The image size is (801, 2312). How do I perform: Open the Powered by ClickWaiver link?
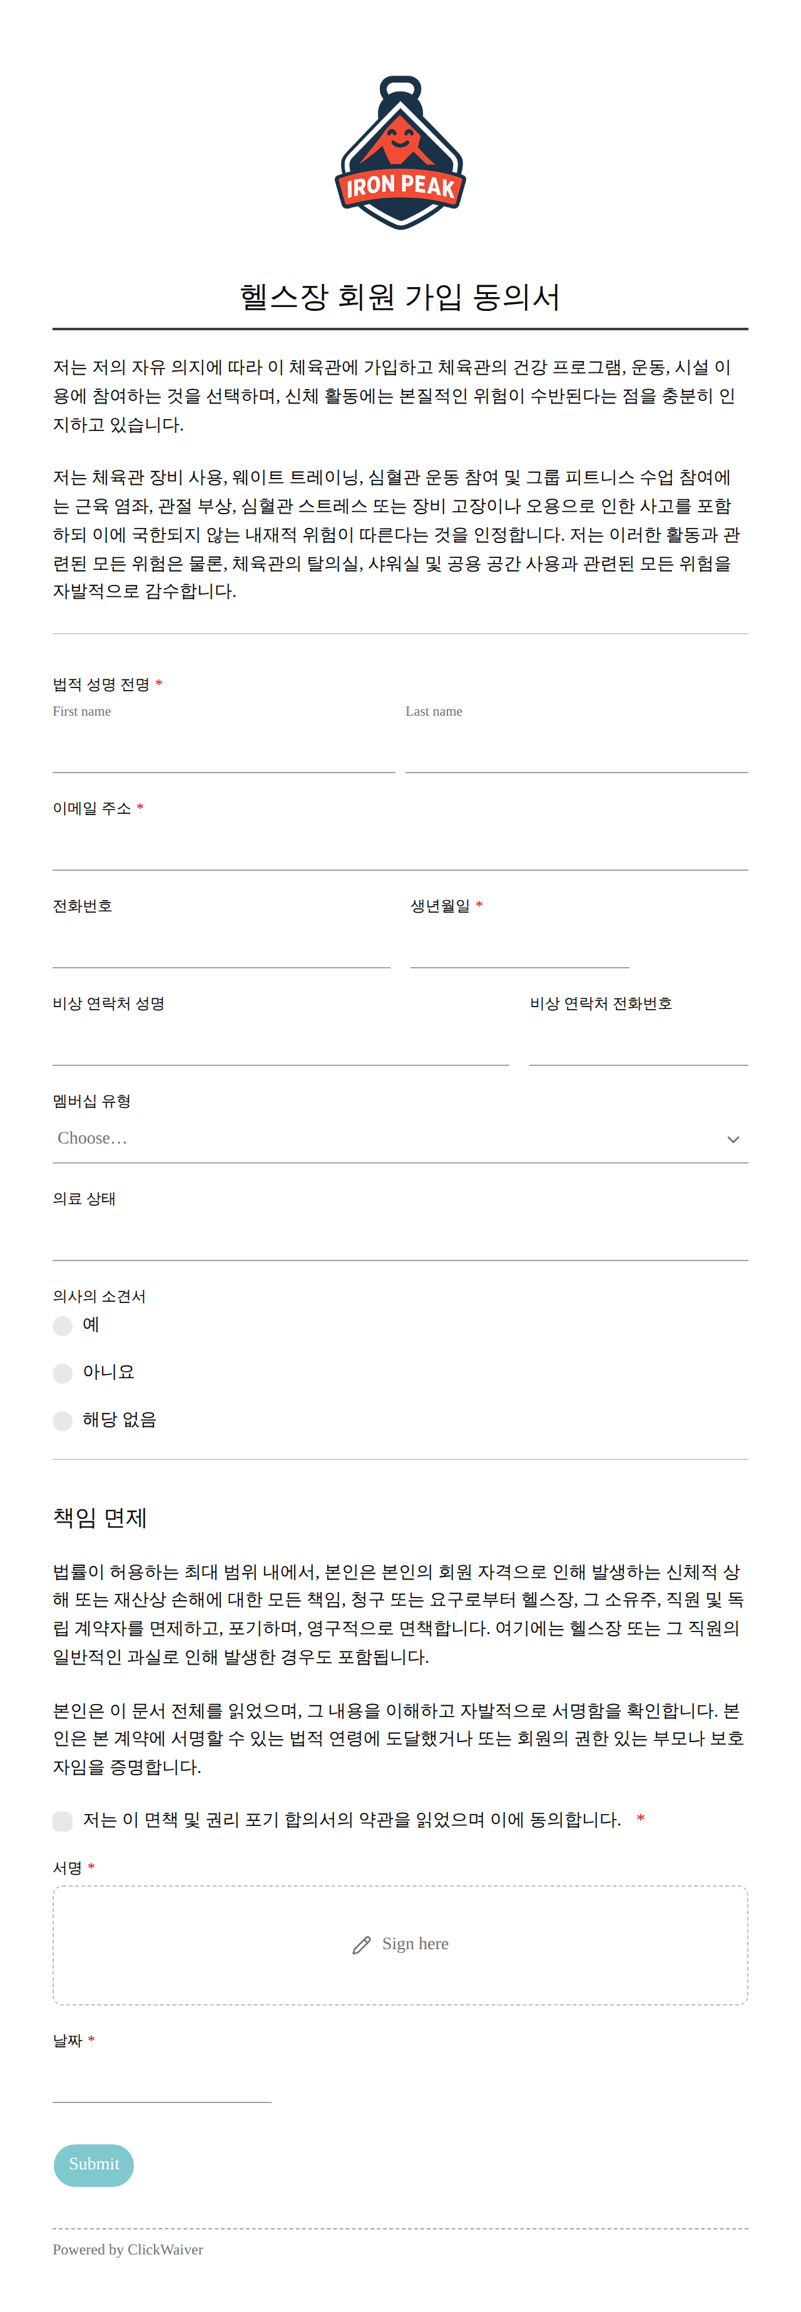[128, 2249]
